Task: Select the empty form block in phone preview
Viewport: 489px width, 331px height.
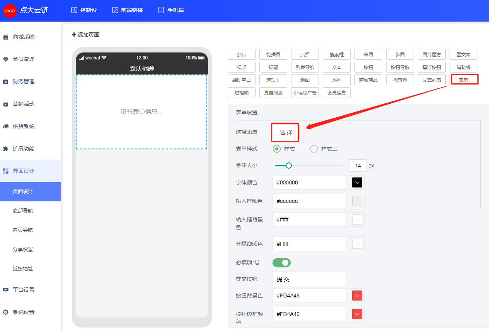Action: tap(141, 112)
